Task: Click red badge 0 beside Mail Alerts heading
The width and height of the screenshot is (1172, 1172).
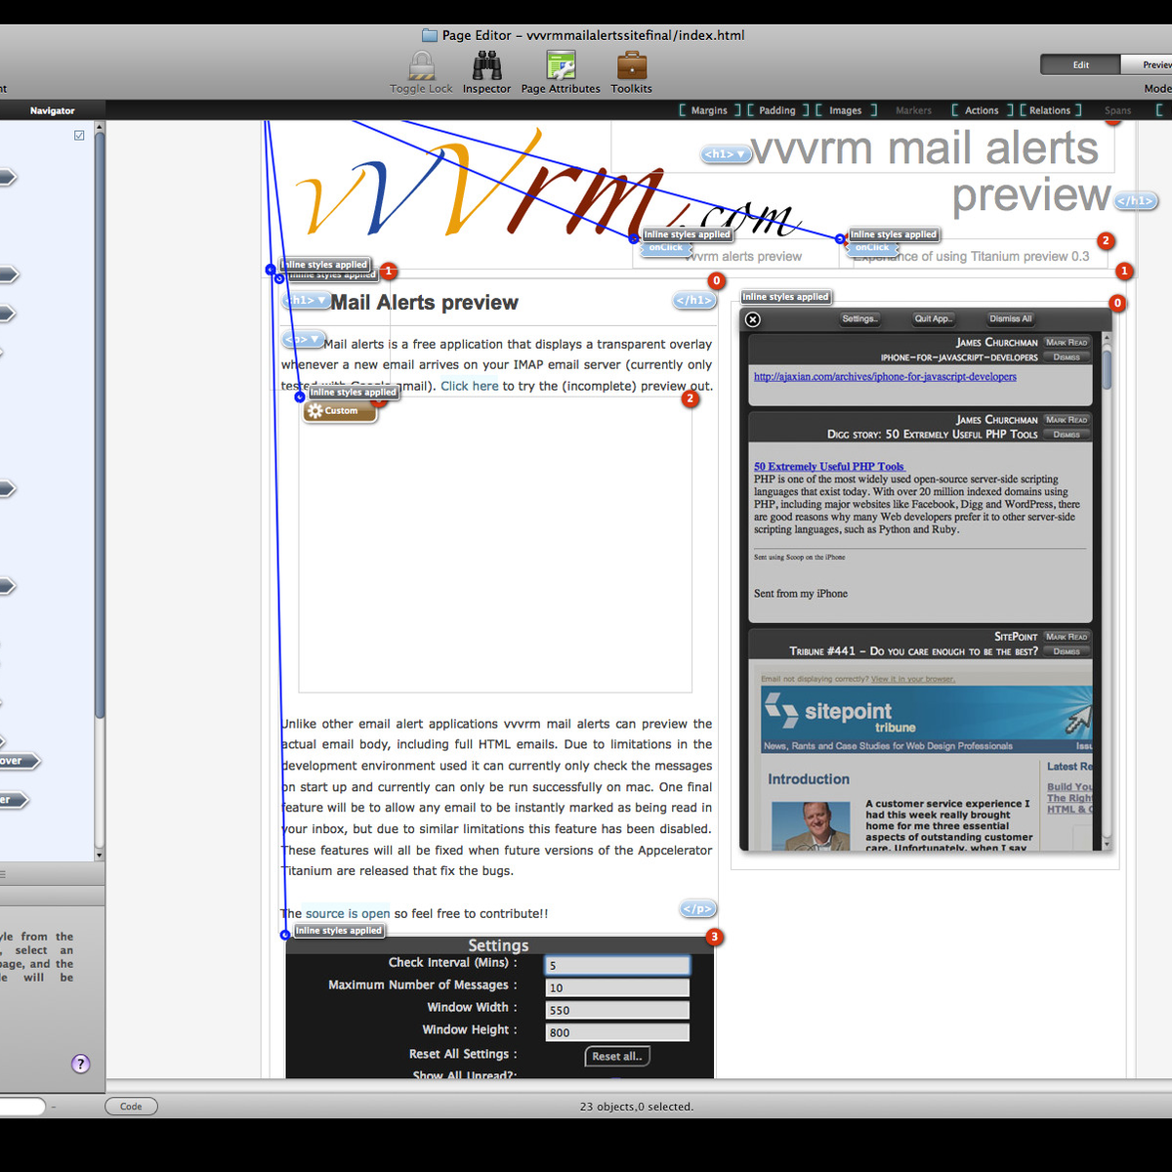Action: click(717, 281)
